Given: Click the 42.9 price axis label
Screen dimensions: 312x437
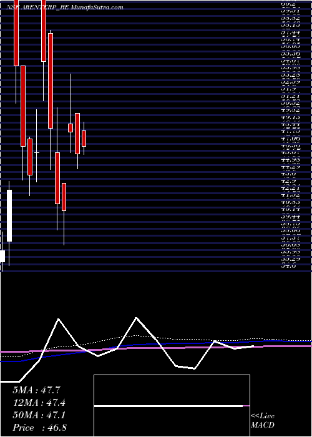Looking at the screenshot, I should [x=288, y=181].
